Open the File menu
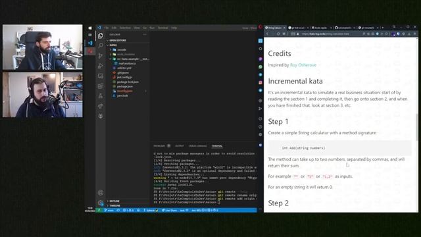The image size is (421, 237). [x=107, y=28]
